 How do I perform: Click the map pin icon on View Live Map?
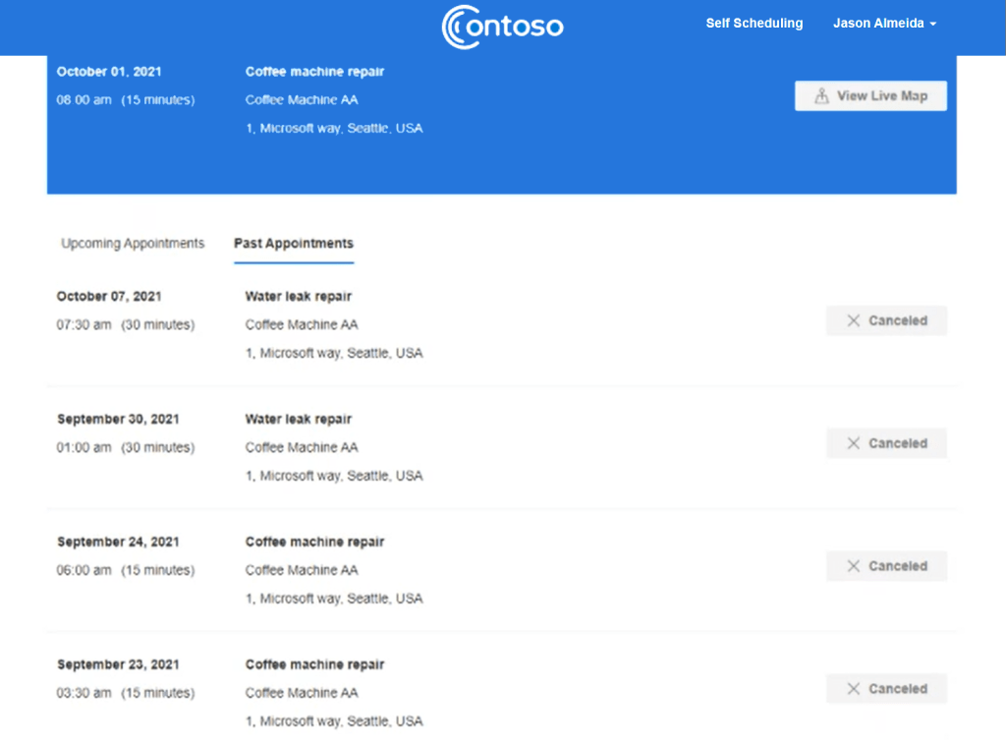tap(822, 96)
